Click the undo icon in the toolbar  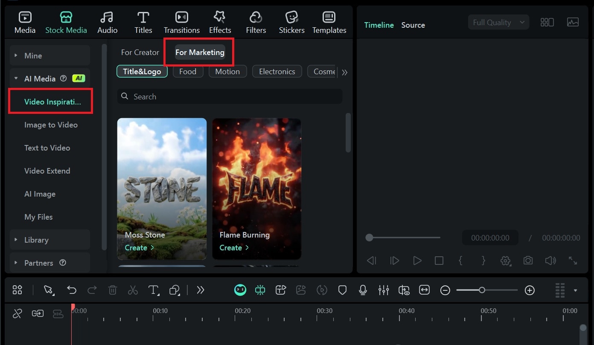[71, 290]
